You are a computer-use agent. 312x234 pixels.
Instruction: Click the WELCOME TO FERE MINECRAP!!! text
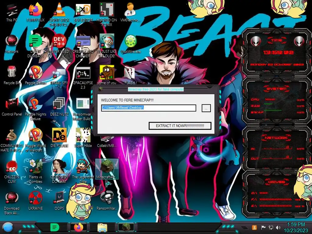[x=127, y=100]
